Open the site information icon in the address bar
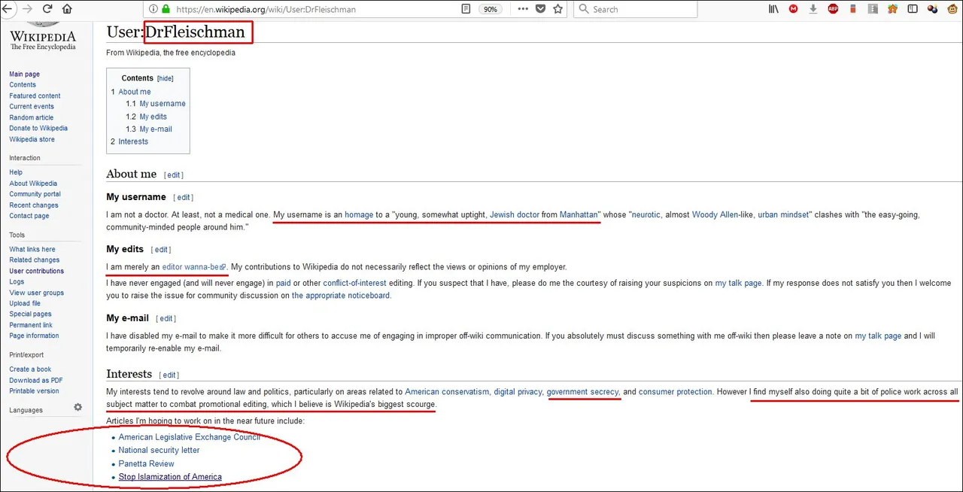 pos(153,9)
